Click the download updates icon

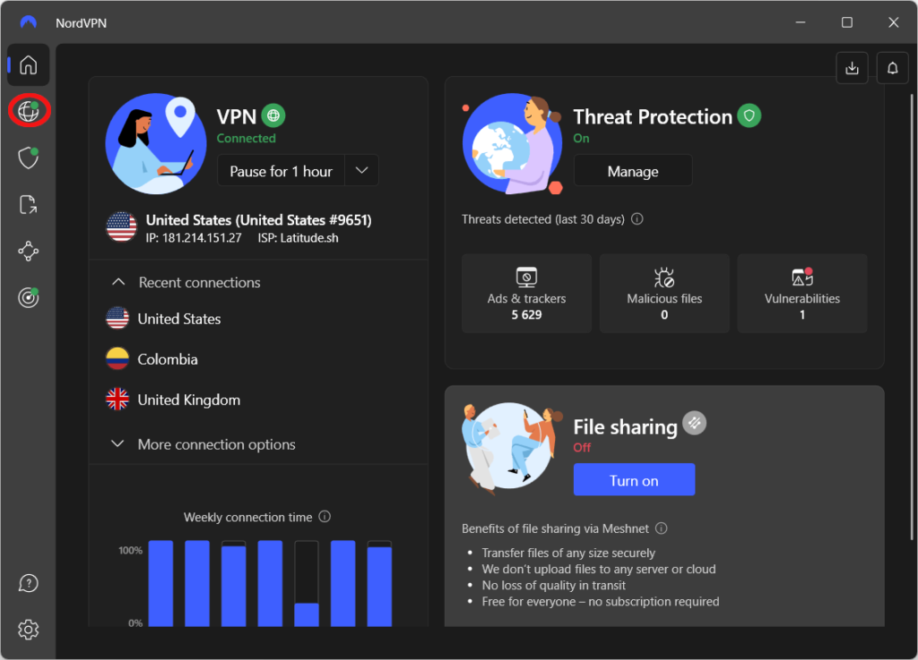pos(852,68)
